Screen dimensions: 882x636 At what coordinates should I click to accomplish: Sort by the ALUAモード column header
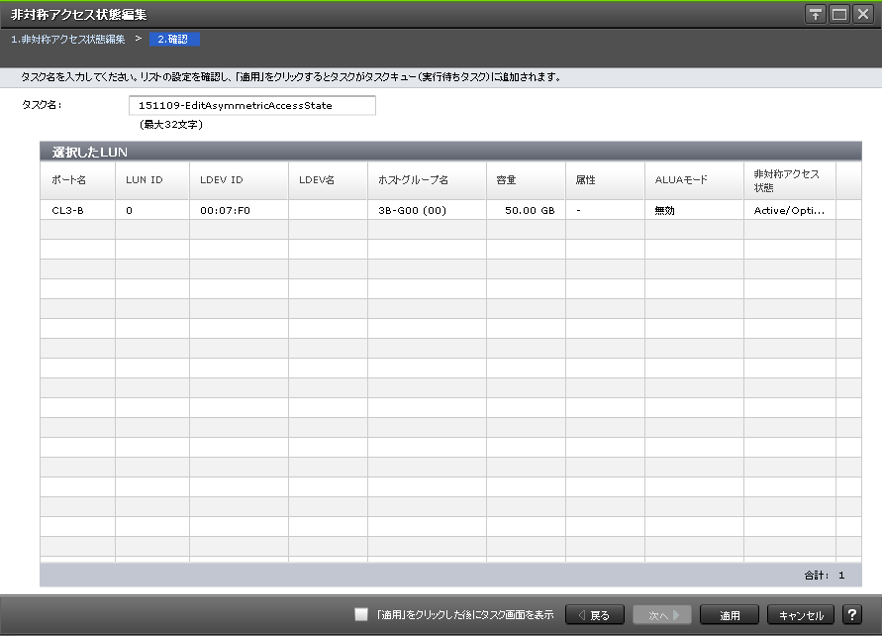[x=681, y=180]
